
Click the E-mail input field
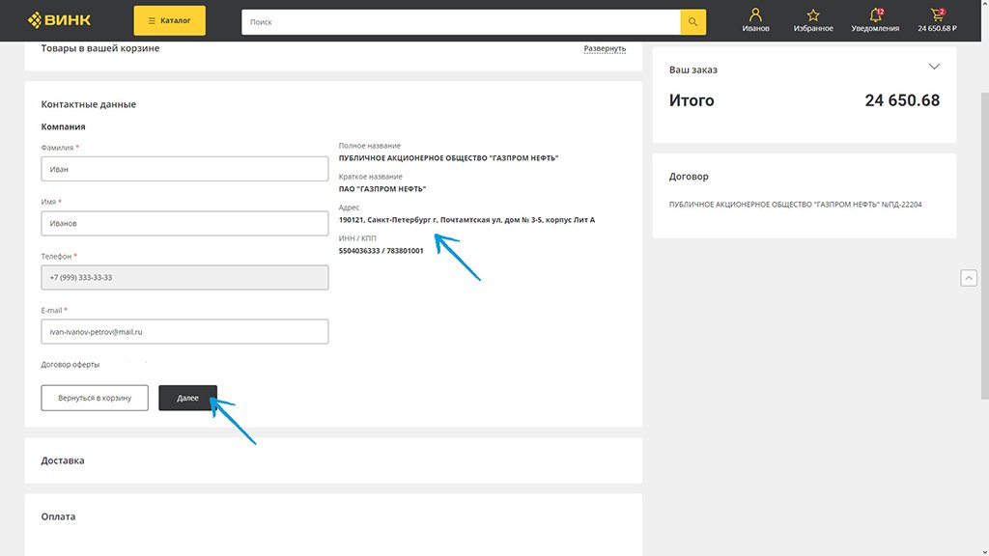pos(184,332)
